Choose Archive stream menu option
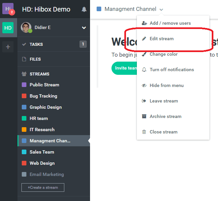Screen dimensions: 218x201 (x=165, y=116)
